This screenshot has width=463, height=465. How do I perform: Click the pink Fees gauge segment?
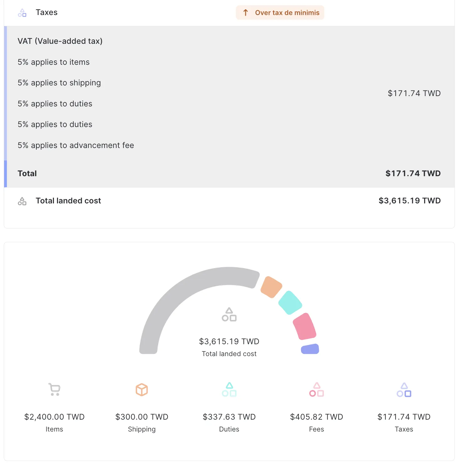tap(304, 325)
